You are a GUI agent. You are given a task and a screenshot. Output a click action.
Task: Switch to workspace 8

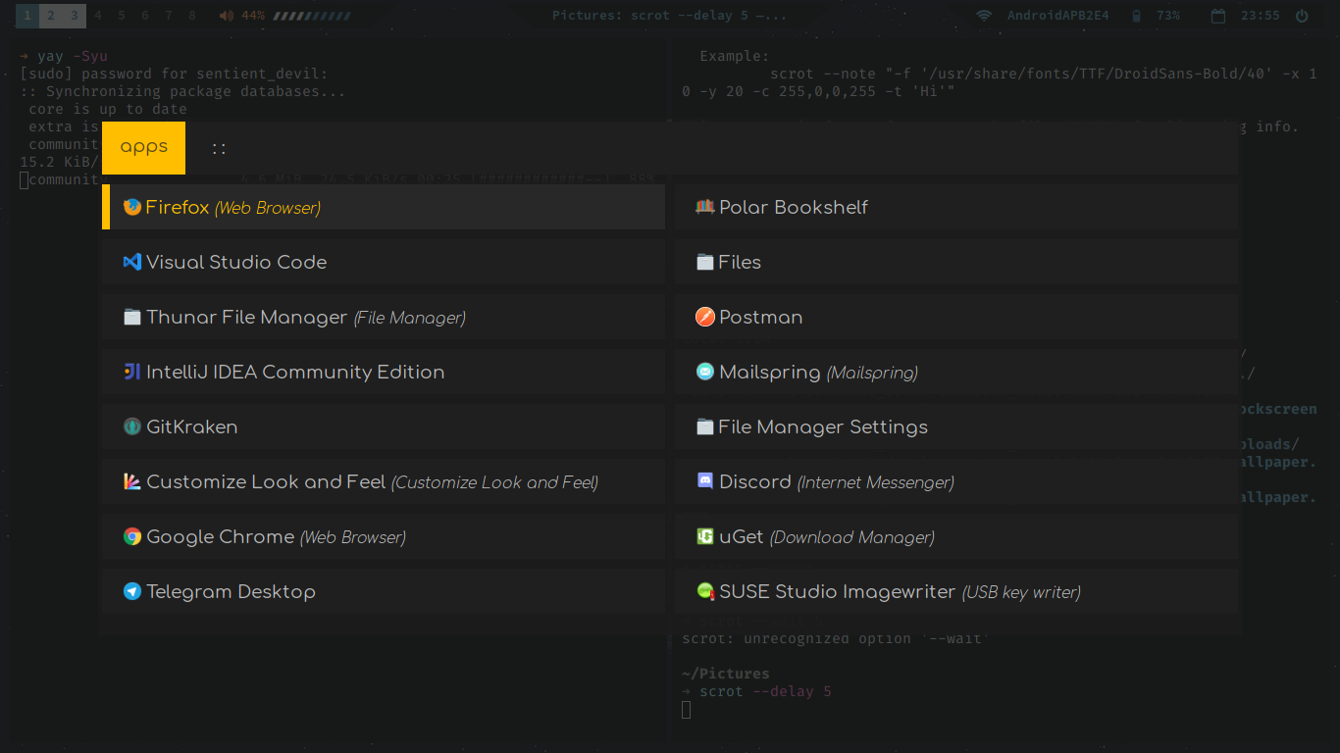[x=192, y=16]
